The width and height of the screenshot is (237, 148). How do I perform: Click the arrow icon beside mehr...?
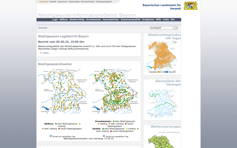click(41, 53)
